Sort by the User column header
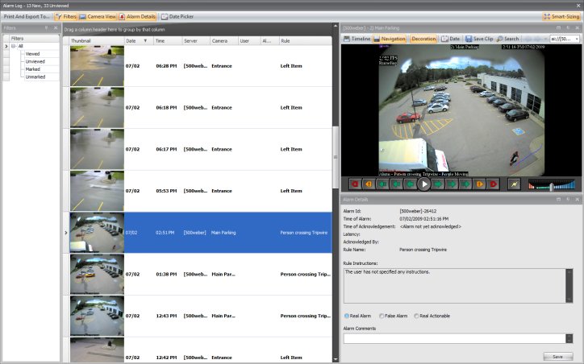The image size is (584, 364). 249,41
